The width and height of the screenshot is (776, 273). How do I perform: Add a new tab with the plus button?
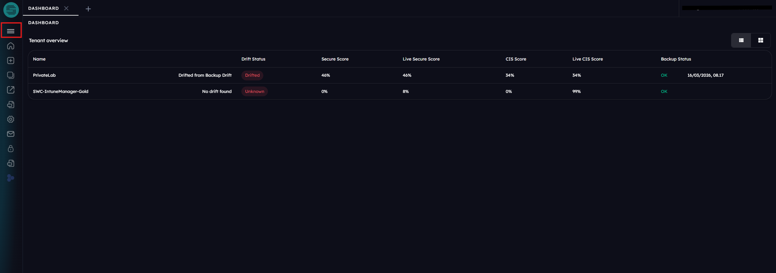point(88,9)
